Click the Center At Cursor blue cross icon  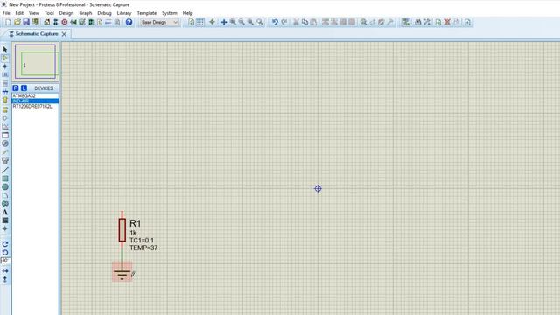coord(224,22)
